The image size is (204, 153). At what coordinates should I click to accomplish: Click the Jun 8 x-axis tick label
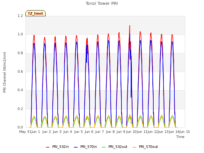coord(110,132)
